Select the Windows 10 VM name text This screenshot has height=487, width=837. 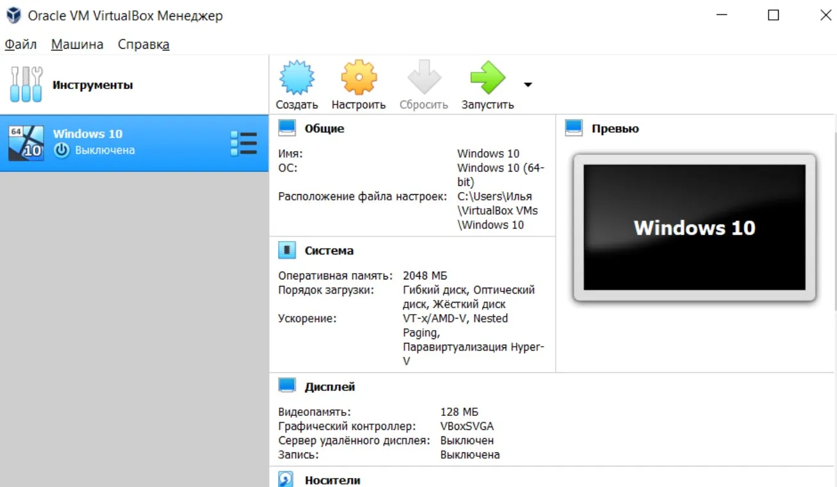[x=88, y=134]
